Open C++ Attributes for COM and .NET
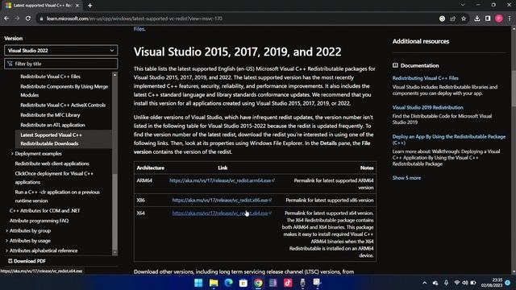 click(x=45, y=211)
